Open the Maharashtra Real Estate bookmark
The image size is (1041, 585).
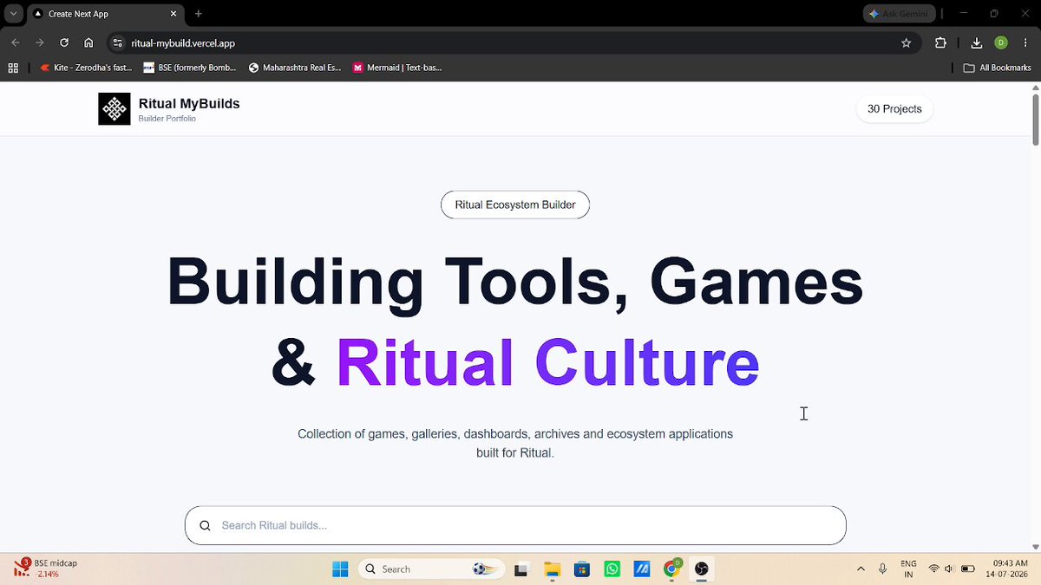coord(295,68)
